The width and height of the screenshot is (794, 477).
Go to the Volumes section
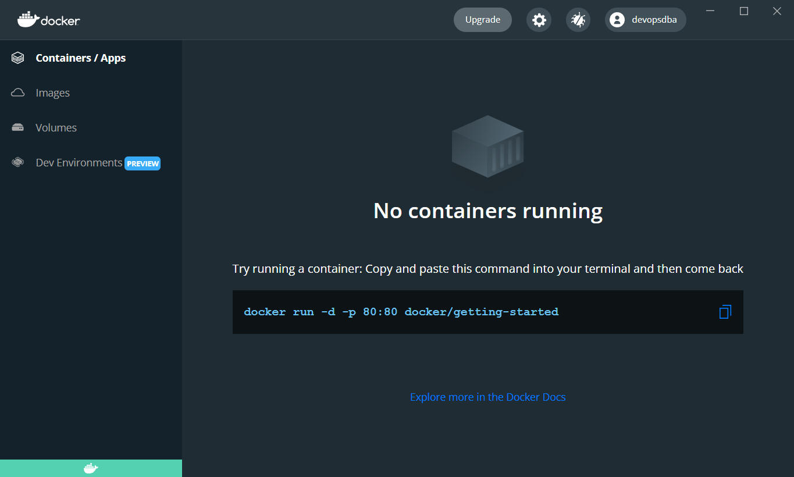56,127
